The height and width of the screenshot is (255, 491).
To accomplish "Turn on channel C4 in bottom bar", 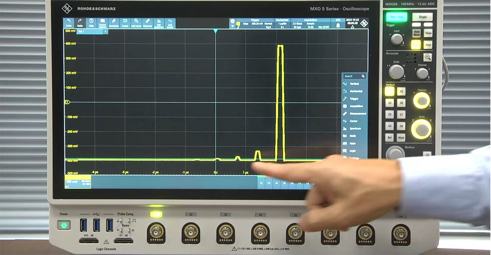I will click(x=276, y=183).
